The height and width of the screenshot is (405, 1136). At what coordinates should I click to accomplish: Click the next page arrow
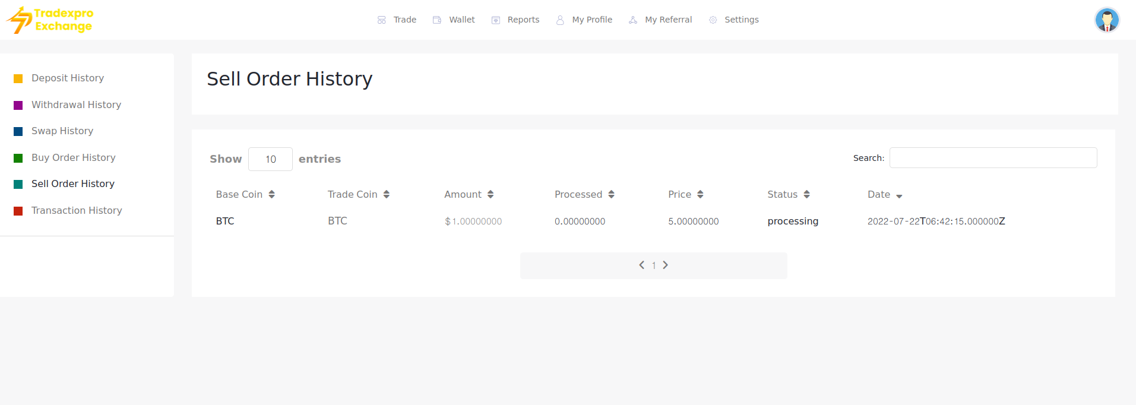tap(665, 265)
